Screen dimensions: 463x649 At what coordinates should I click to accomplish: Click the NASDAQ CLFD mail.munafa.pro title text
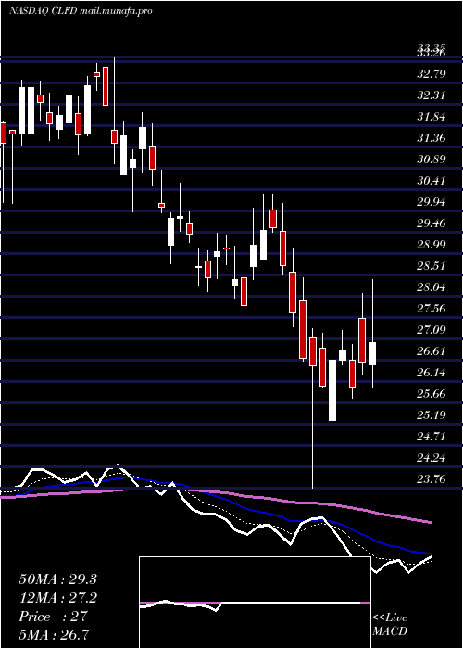tap(81, 11)
